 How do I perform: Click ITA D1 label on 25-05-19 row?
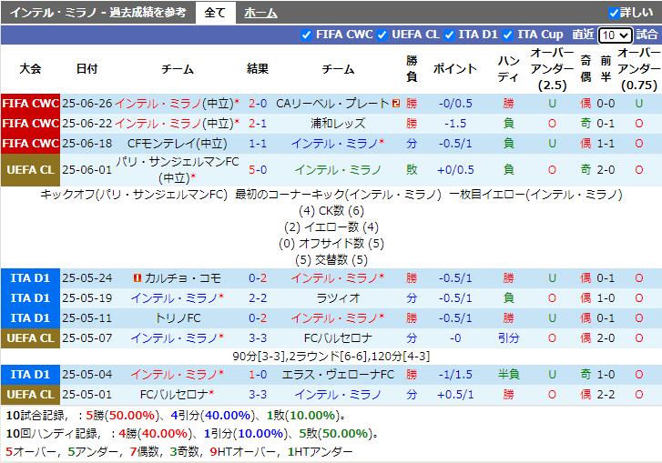pos(30,298)
